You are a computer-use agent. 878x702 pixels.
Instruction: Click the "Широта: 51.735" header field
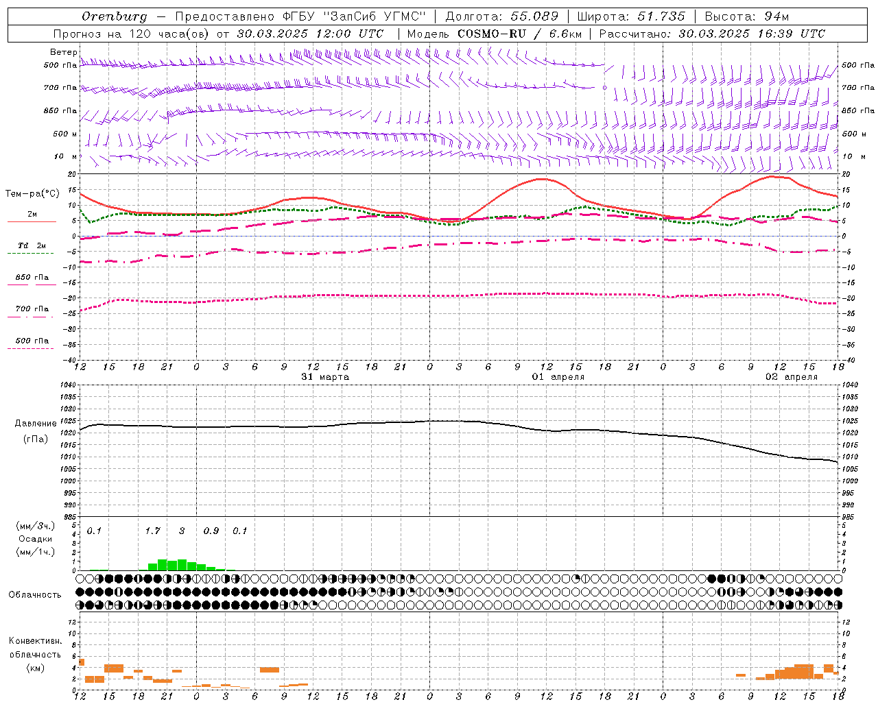pyautogui.click(x=631, y=16)
